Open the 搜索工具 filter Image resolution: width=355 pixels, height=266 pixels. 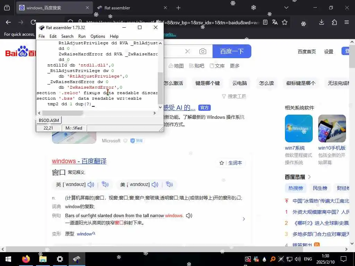(x=234, y=96)
